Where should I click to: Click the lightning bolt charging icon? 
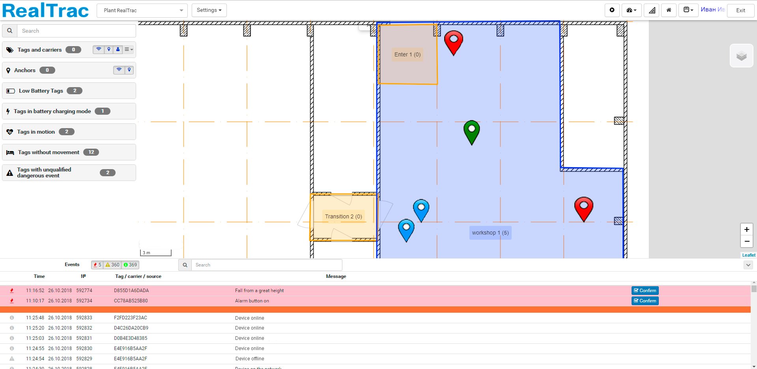(x=8, y=112)
